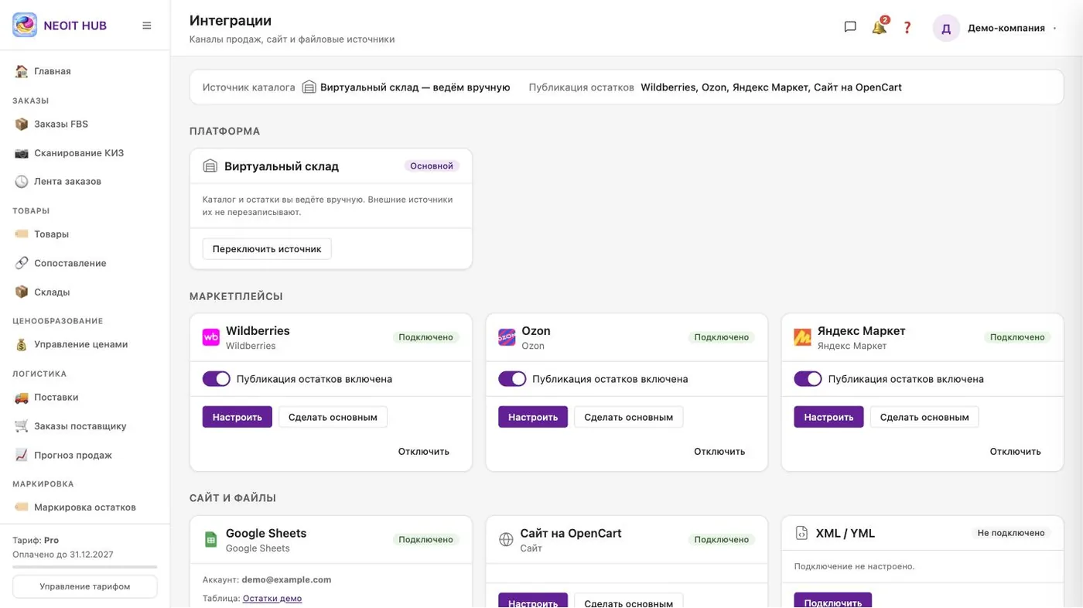Click the Google Sheets logo icon
This screenshot has width=1083, height=608.
pyautogui.click(x=211, y=540)
